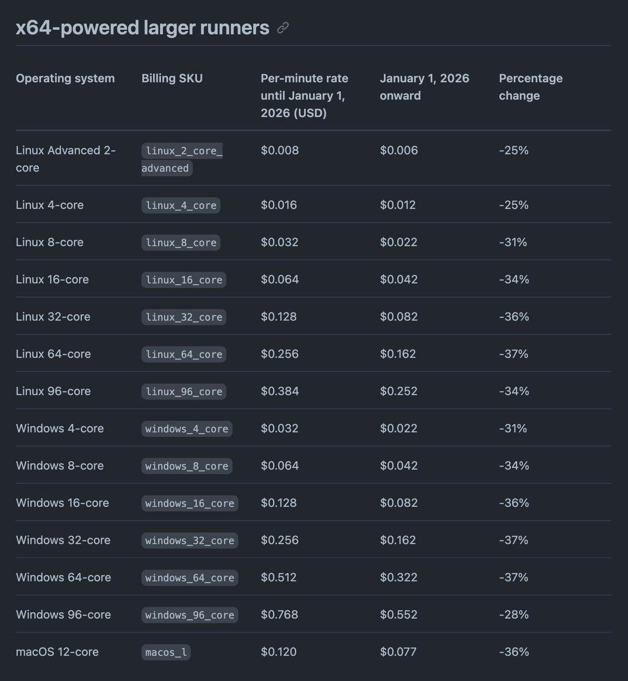The image size is (628, 681).
Task: Click the linux_64_core billing SKU code
Action: tap(184, 354)
